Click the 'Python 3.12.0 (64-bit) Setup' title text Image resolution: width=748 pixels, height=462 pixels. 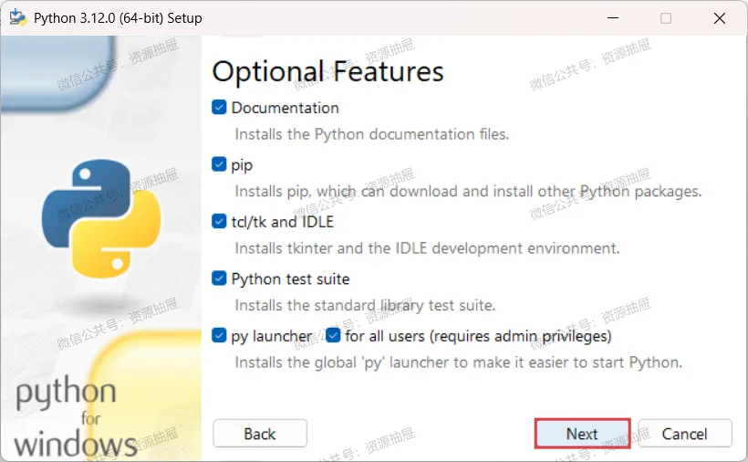click(x=118, y=18)
